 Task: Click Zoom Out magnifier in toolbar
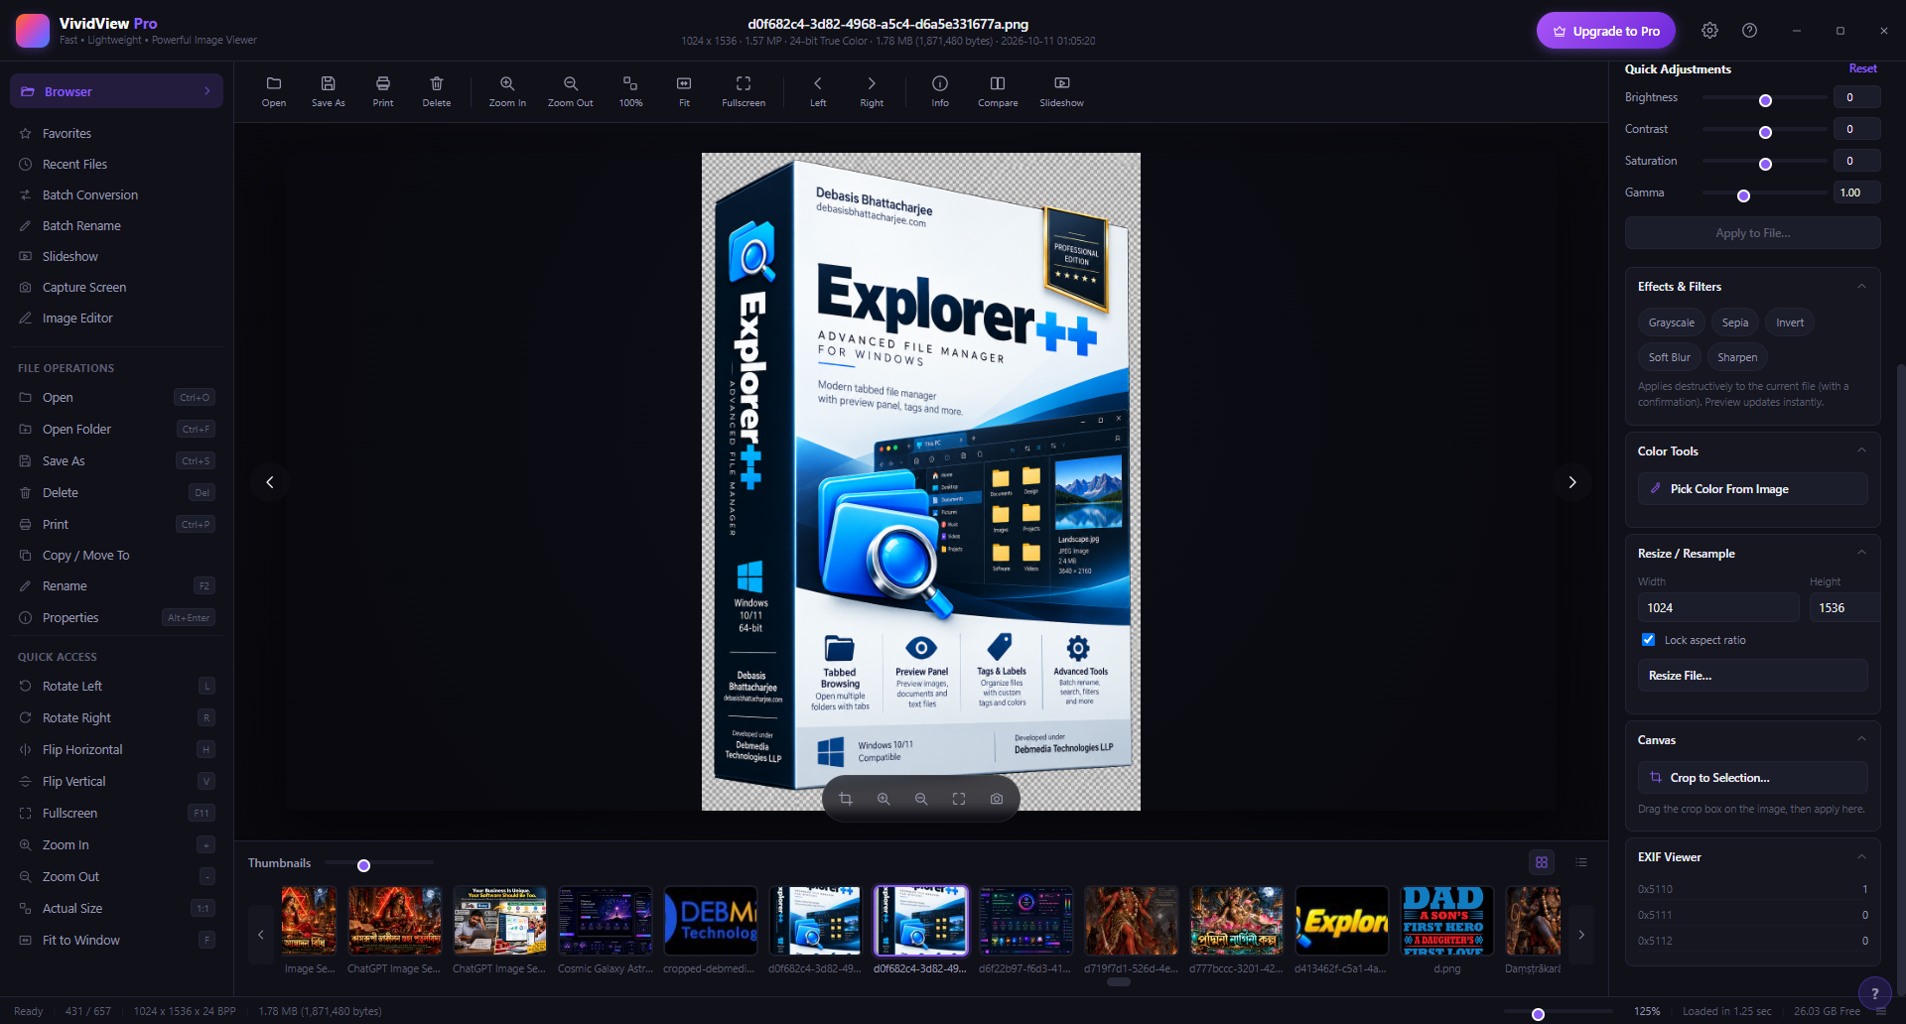pos(571,91)
